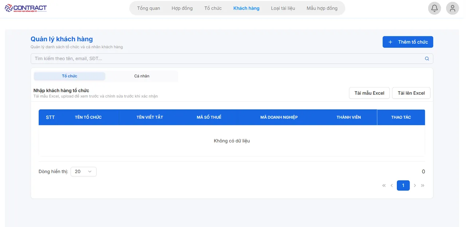The width and height of the screenshot is (466, 227).
Task: Open the notifications bell icon
Action: coord(434,8)
